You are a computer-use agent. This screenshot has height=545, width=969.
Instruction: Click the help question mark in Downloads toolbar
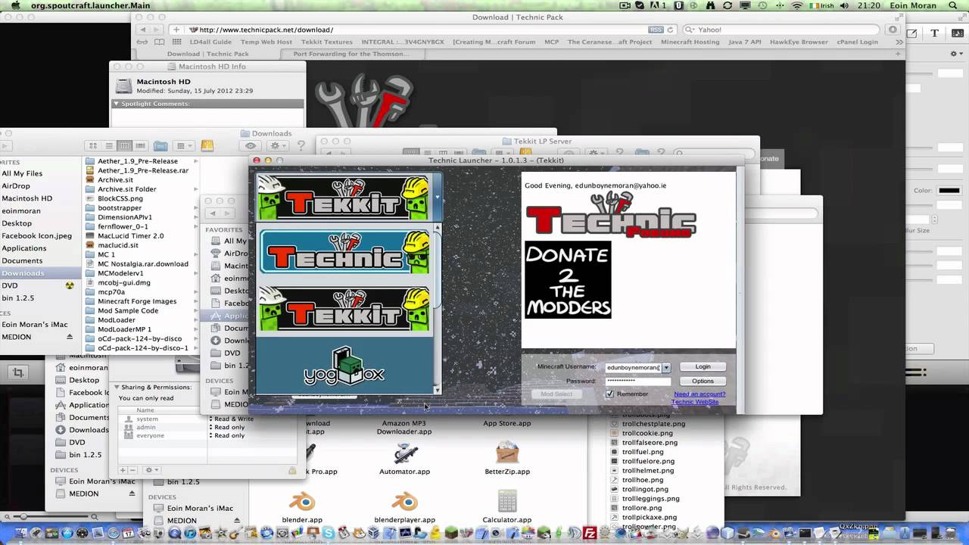click(x=301, y=146)
